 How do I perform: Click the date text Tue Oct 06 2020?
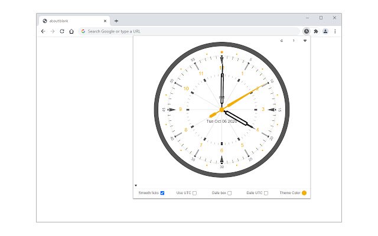(x=221, y=121)
